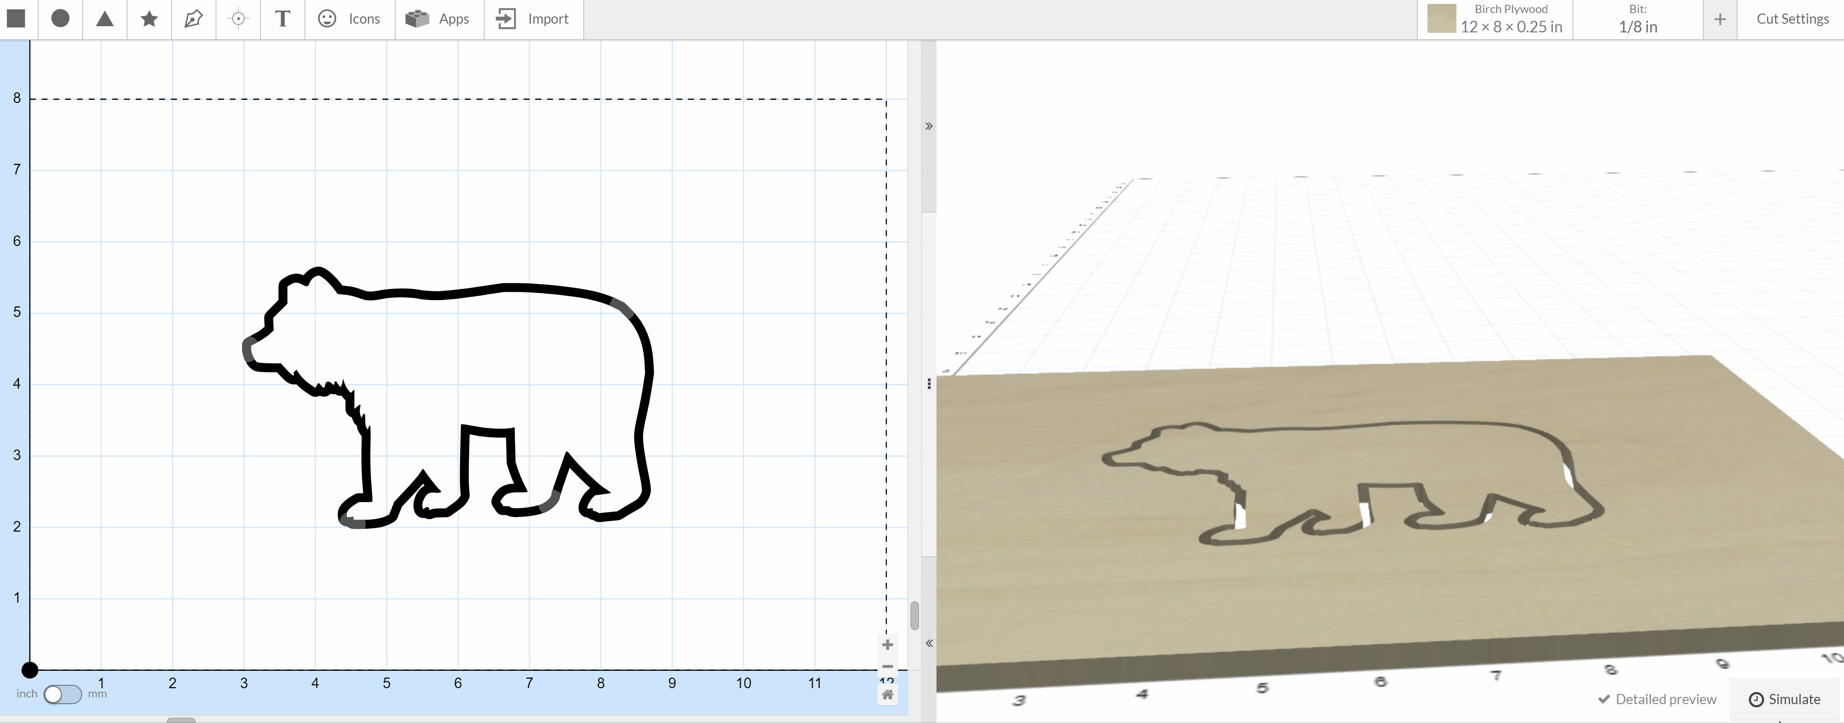Expand design pane with right chevrons
Image resolution: width=1844 pixels, height=723 pixels.
(928, 127)
